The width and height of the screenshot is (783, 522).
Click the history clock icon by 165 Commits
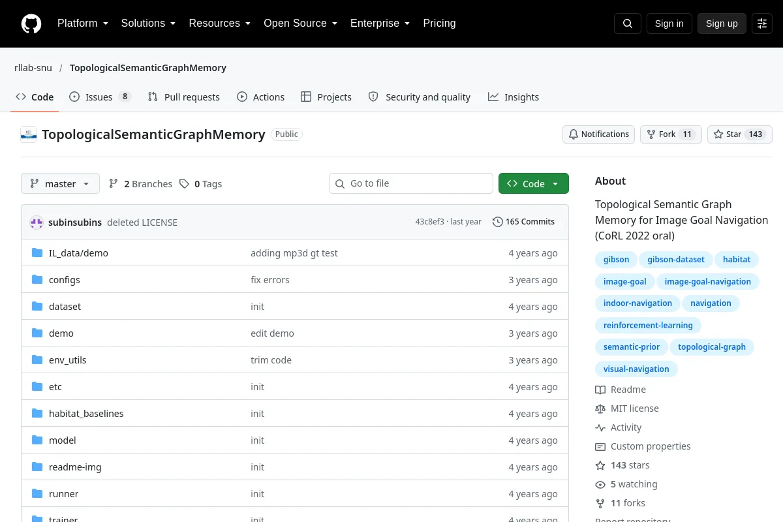coord(498,222)
